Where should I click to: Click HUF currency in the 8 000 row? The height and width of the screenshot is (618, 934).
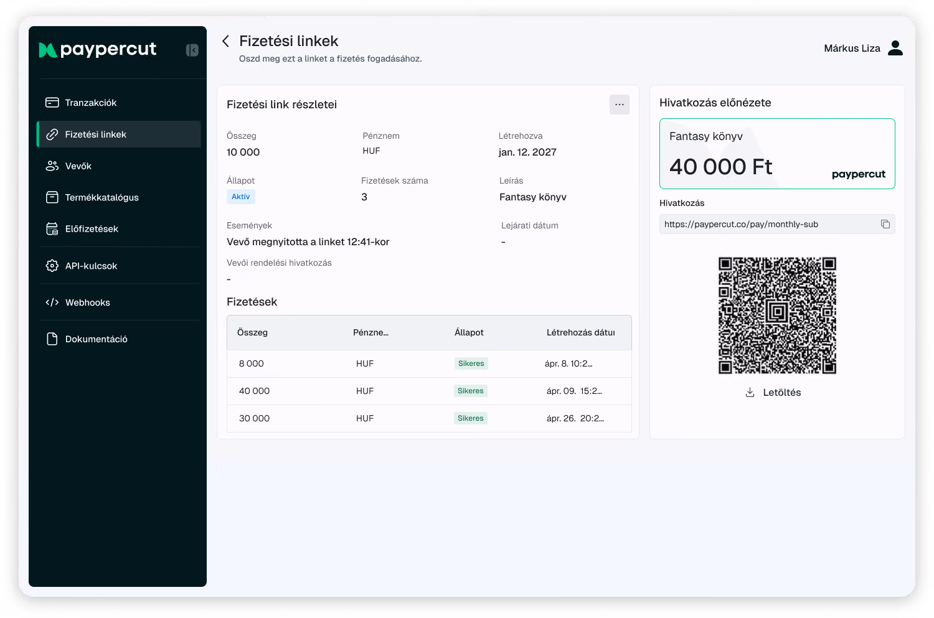click(x=365, y=363)
